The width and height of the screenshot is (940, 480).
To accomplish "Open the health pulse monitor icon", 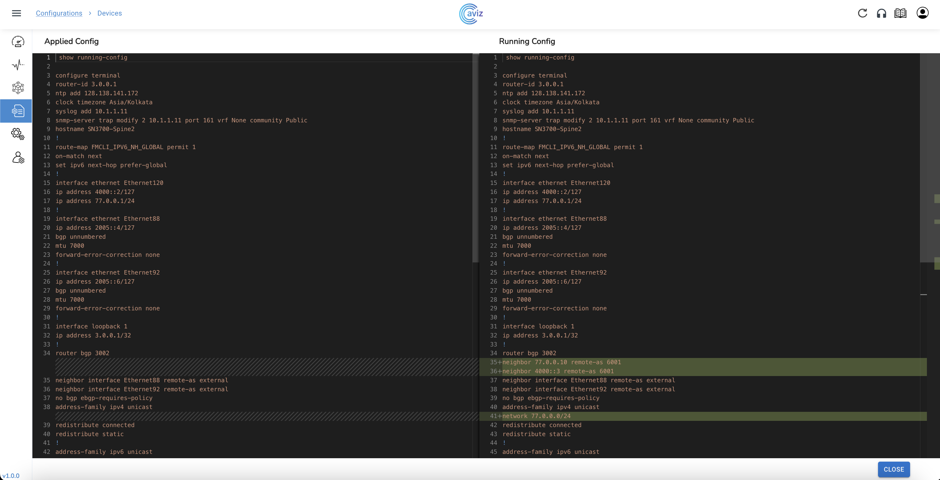I will (x=18, y=65).
